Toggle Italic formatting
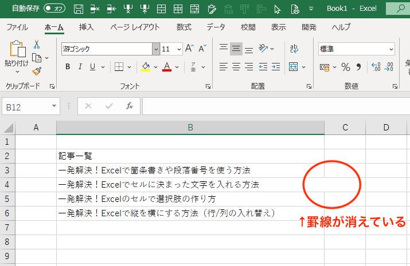The height and width of the screenshot is (266, 410). click(80, 67)
